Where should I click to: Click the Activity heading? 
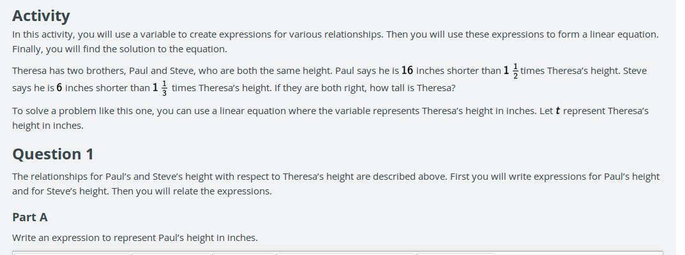click(x=41, y=16)
